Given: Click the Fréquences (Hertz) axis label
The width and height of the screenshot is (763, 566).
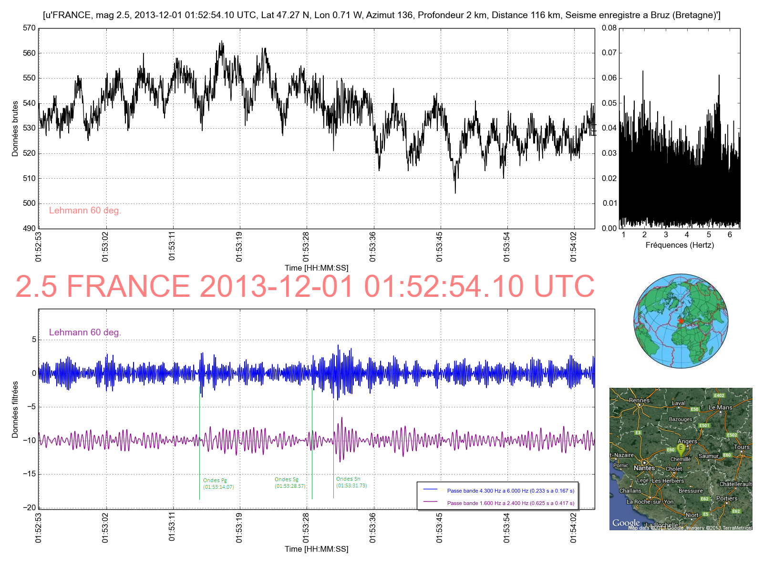Looking at the screenshot, I should coord(680,245).
